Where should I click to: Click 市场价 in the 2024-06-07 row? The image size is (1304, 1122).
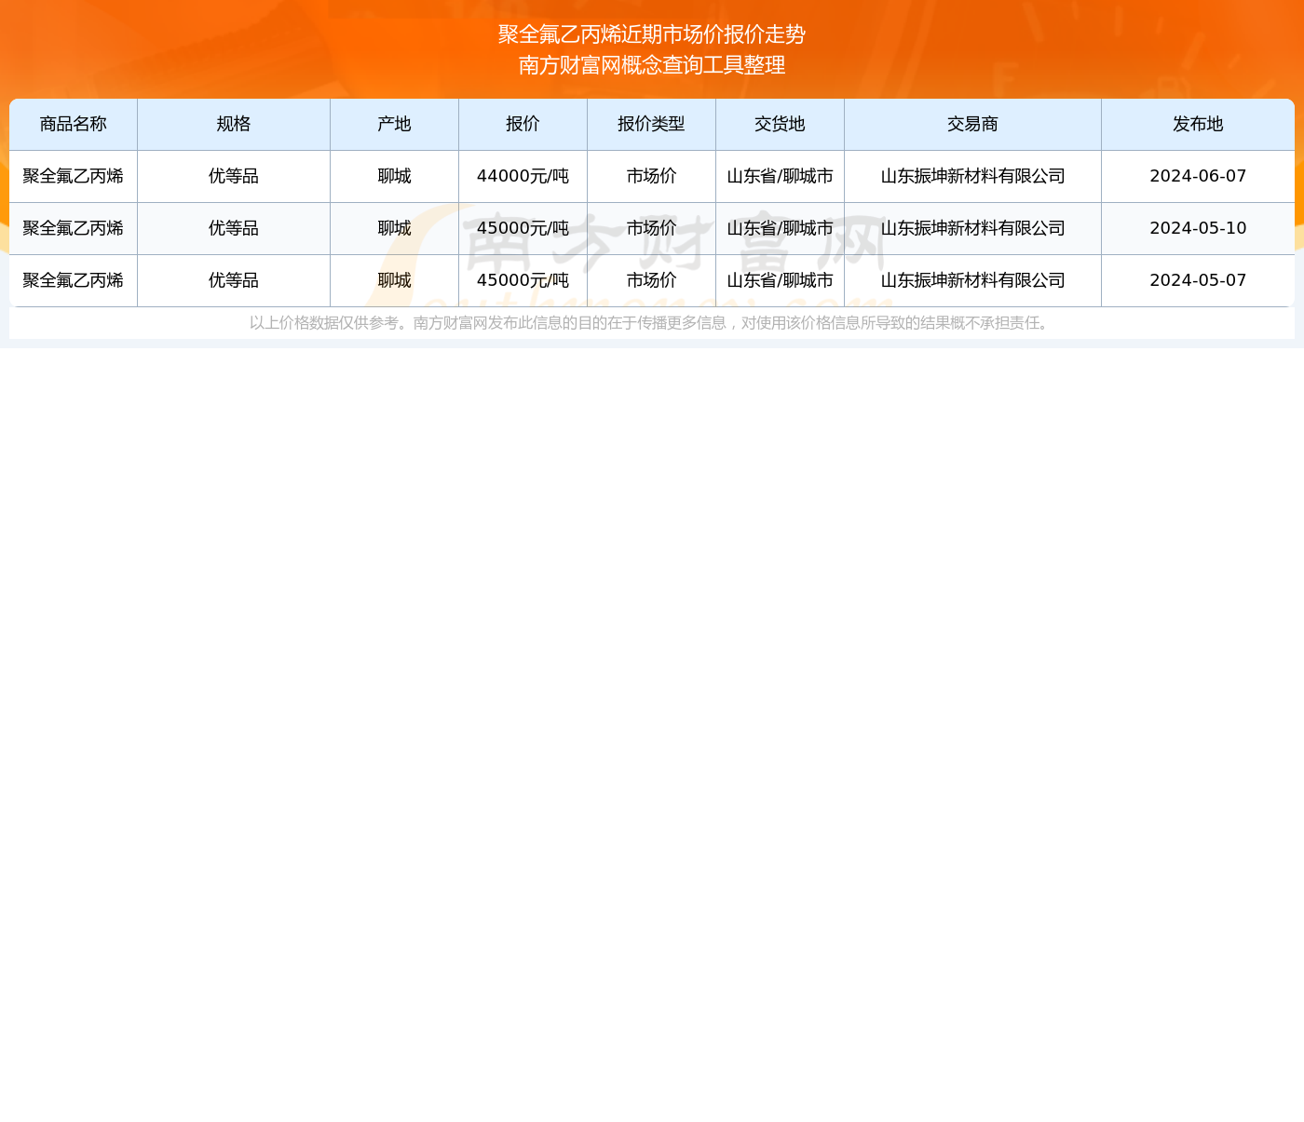pos(652,176)
